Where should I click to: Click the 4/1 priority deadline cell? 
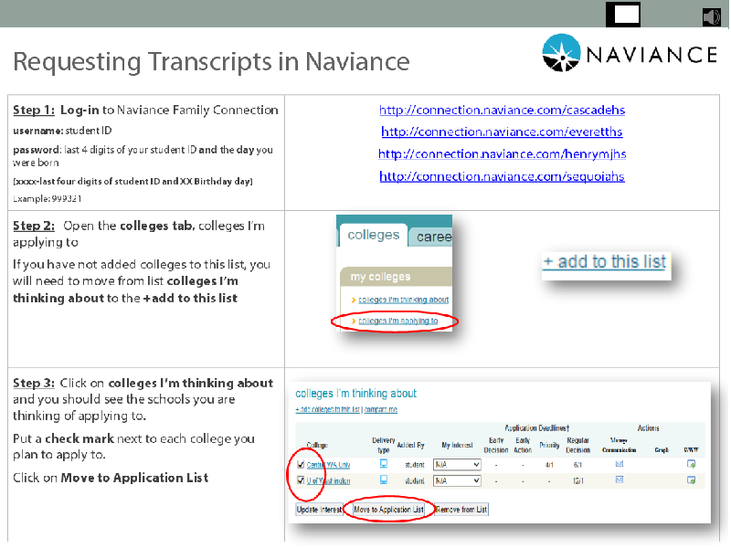coord(549,465)
